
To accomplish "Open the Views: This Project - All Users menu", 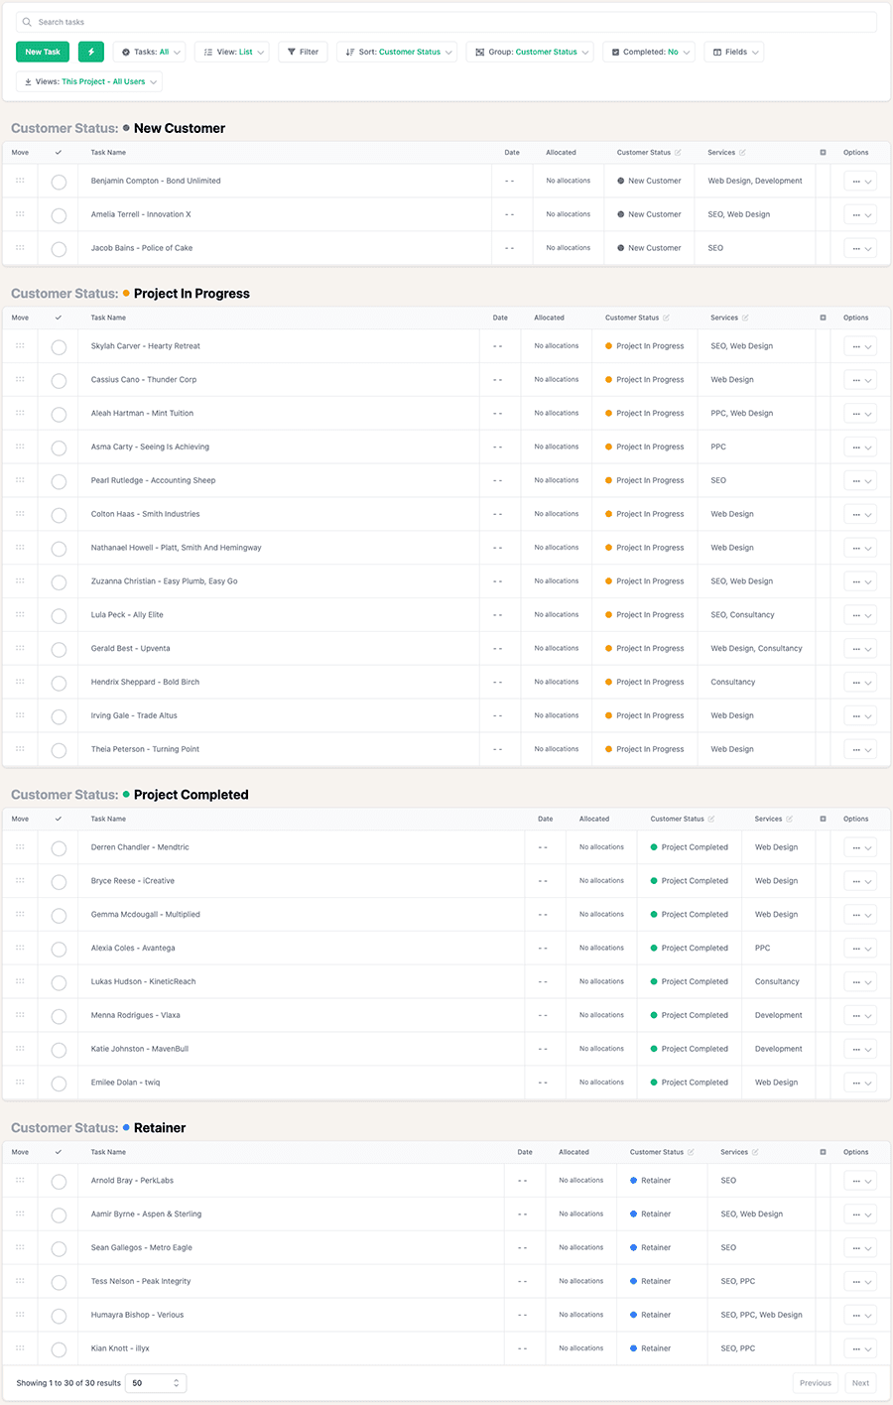I will click(89, 81).
